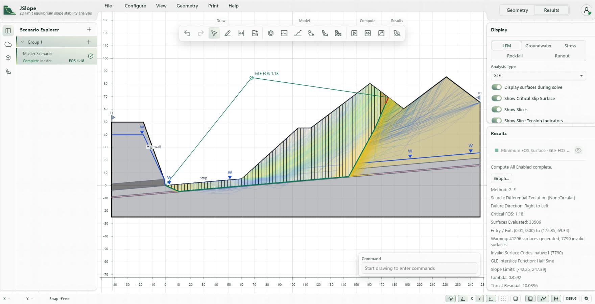Image resolution: width=595 pixels, height=304 pixels.
Task: Click the Command input field
Action: (x=419, y=268)
